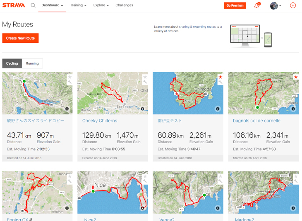Screen dimensions: 302x221
Task: Star the Nice2 route
Action: 145,176
